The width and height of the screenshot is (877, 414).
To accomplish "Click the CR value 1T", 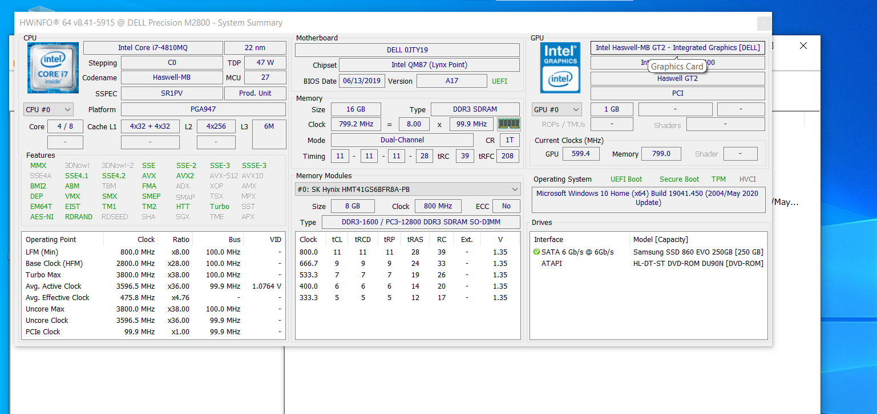I will [510, 140].
